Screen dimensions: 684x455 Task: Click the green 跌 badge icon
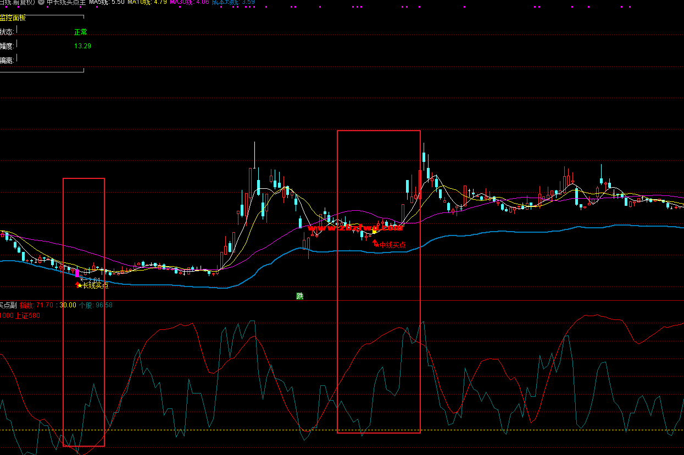pyautogui.click(x=299, y=296)
